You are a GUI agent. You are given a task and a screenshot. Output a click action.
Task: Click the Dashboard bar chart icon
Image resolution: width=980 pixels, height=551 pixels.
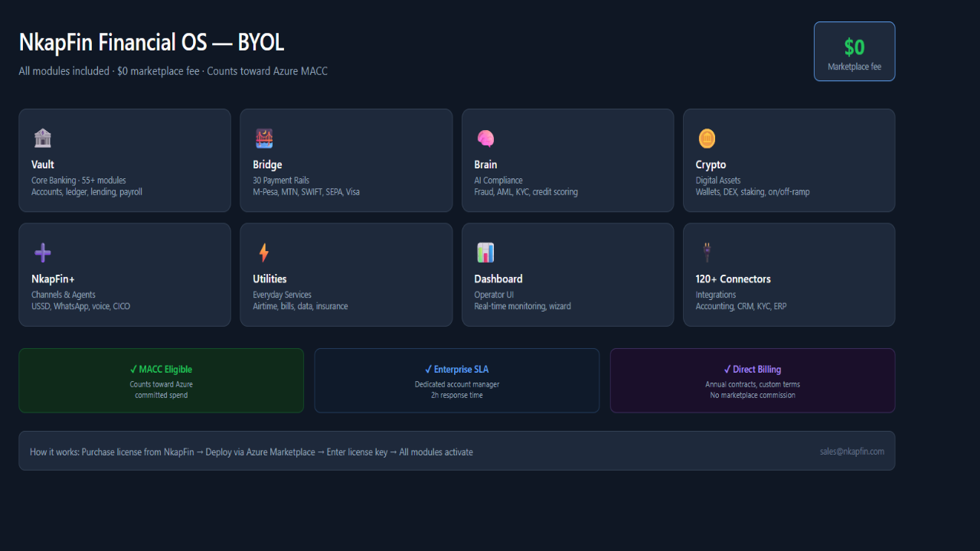click(485, 253)
